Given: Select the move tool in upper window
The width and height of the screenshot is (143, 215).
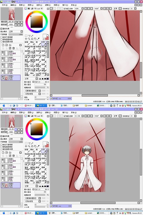Looking at the screenshot, I should point(26,39).
